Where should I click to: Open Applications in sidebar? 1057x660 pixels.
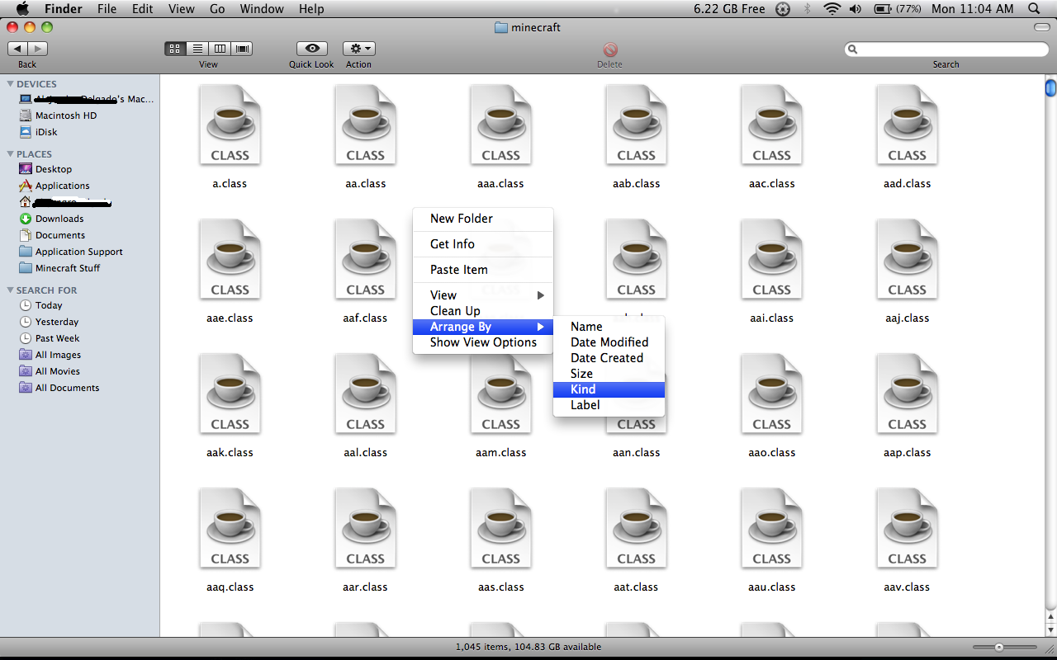[62, 186]
